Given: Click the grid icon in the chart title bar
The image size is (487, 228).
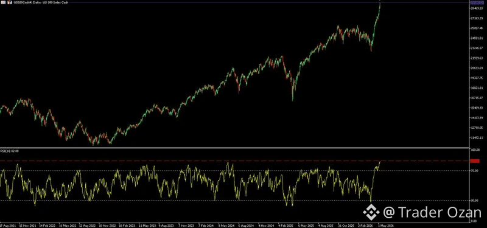Looking at the screenshot, I should tap(3, 2).
